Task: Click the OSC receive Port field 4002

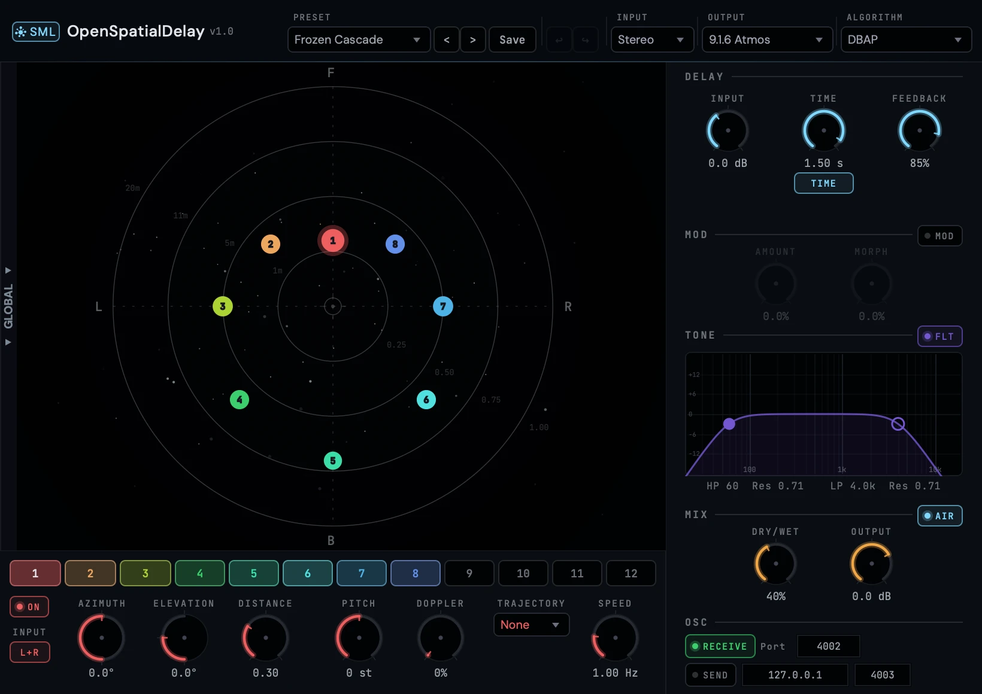Action: [x=829, y=646]
